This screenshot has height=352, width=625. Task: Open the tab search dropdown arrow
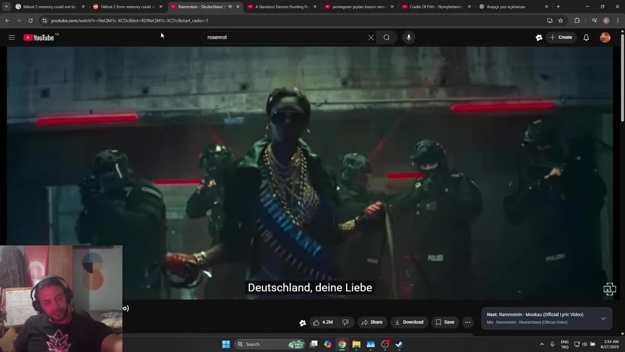(6, 7)
